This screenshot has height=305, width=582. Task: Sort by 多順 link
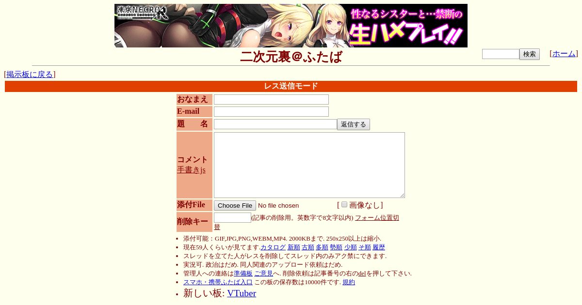[322, 247]
